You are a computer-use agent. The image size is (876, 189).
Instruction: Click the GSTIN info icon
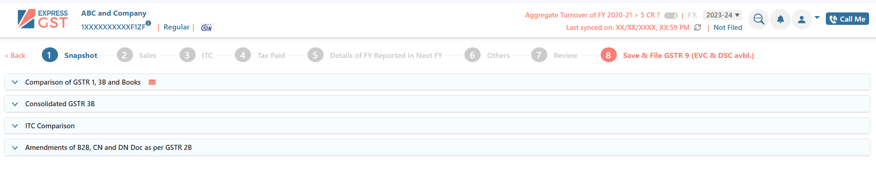[x=148, y=23]
